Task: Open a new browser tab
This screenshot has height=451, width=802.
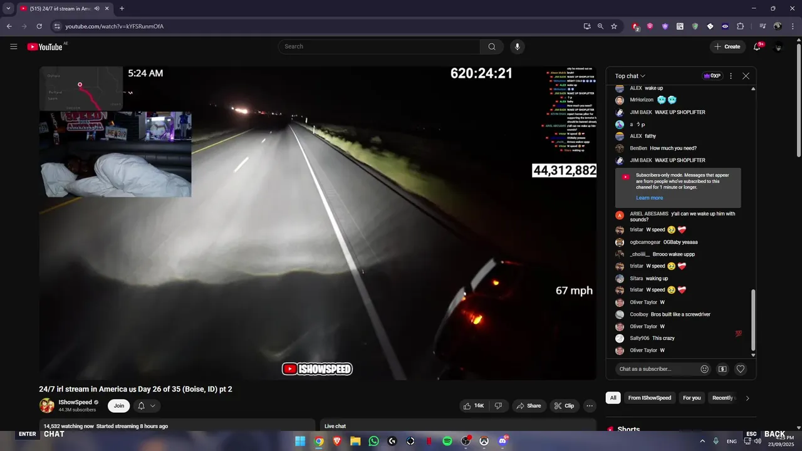Action: (122, 9)
